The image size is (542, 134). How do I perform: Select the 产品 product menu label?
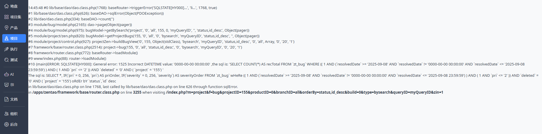point(14,28)
